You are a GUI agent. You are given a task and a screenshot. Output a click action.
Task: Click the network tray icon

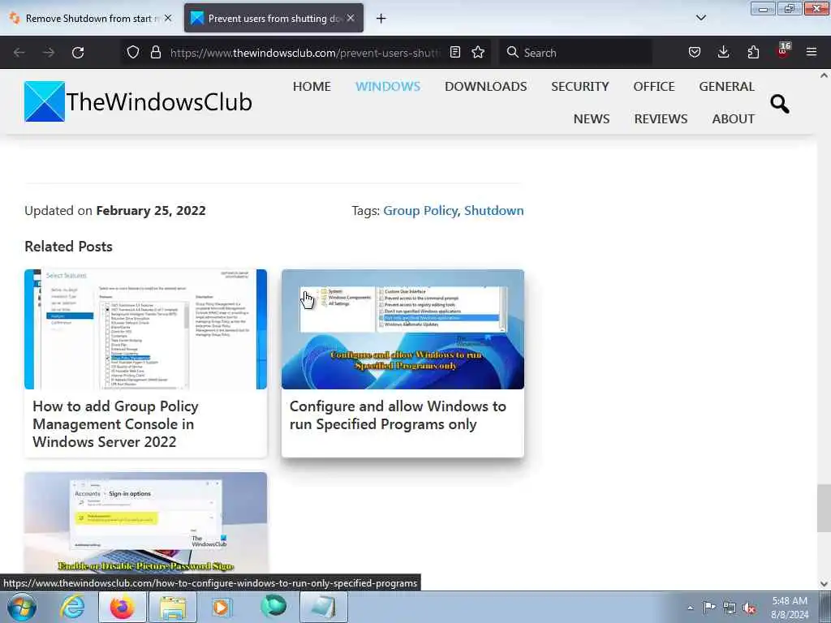tap(730, 608)
